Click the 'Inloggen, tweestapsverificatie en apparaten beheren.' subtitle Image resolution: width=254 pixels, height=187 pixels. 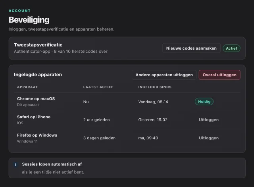[x=62, y=29]
